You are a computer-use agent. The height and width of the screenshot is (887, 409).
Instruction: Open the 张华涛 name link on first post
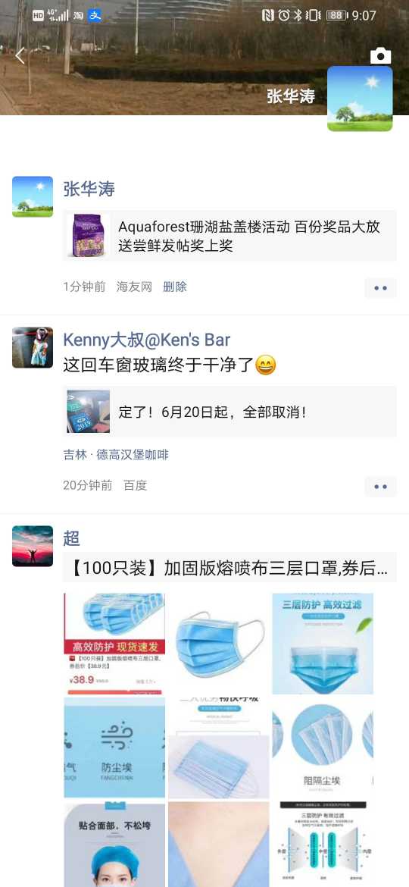click(89, 188)
